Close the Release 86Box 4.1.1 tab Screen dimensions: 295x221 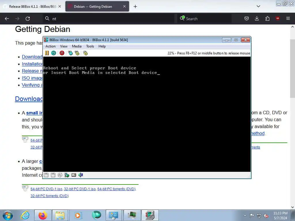60,6
